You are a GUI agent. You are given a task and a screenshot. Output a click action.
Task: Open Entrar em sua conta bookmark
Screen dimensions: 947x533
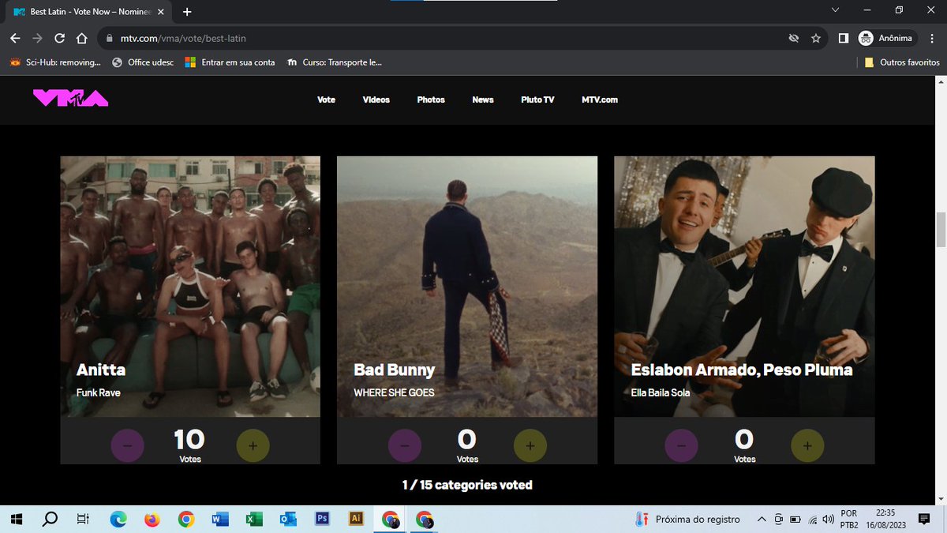pos(230,62)
